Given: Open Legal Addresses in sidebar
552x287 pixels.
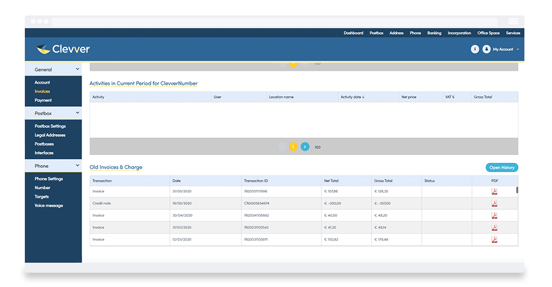Looking at the screenshot, I should (50, 135).
